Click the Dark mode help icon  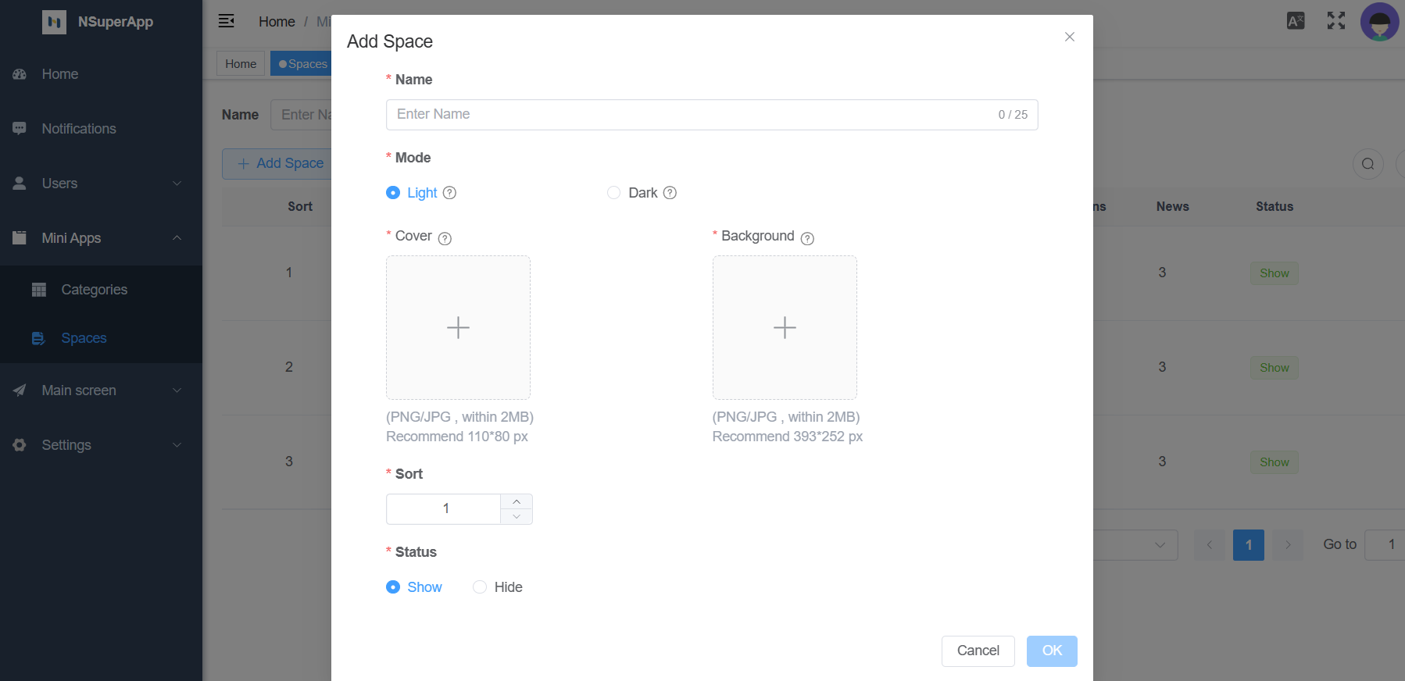pos(670,193)
